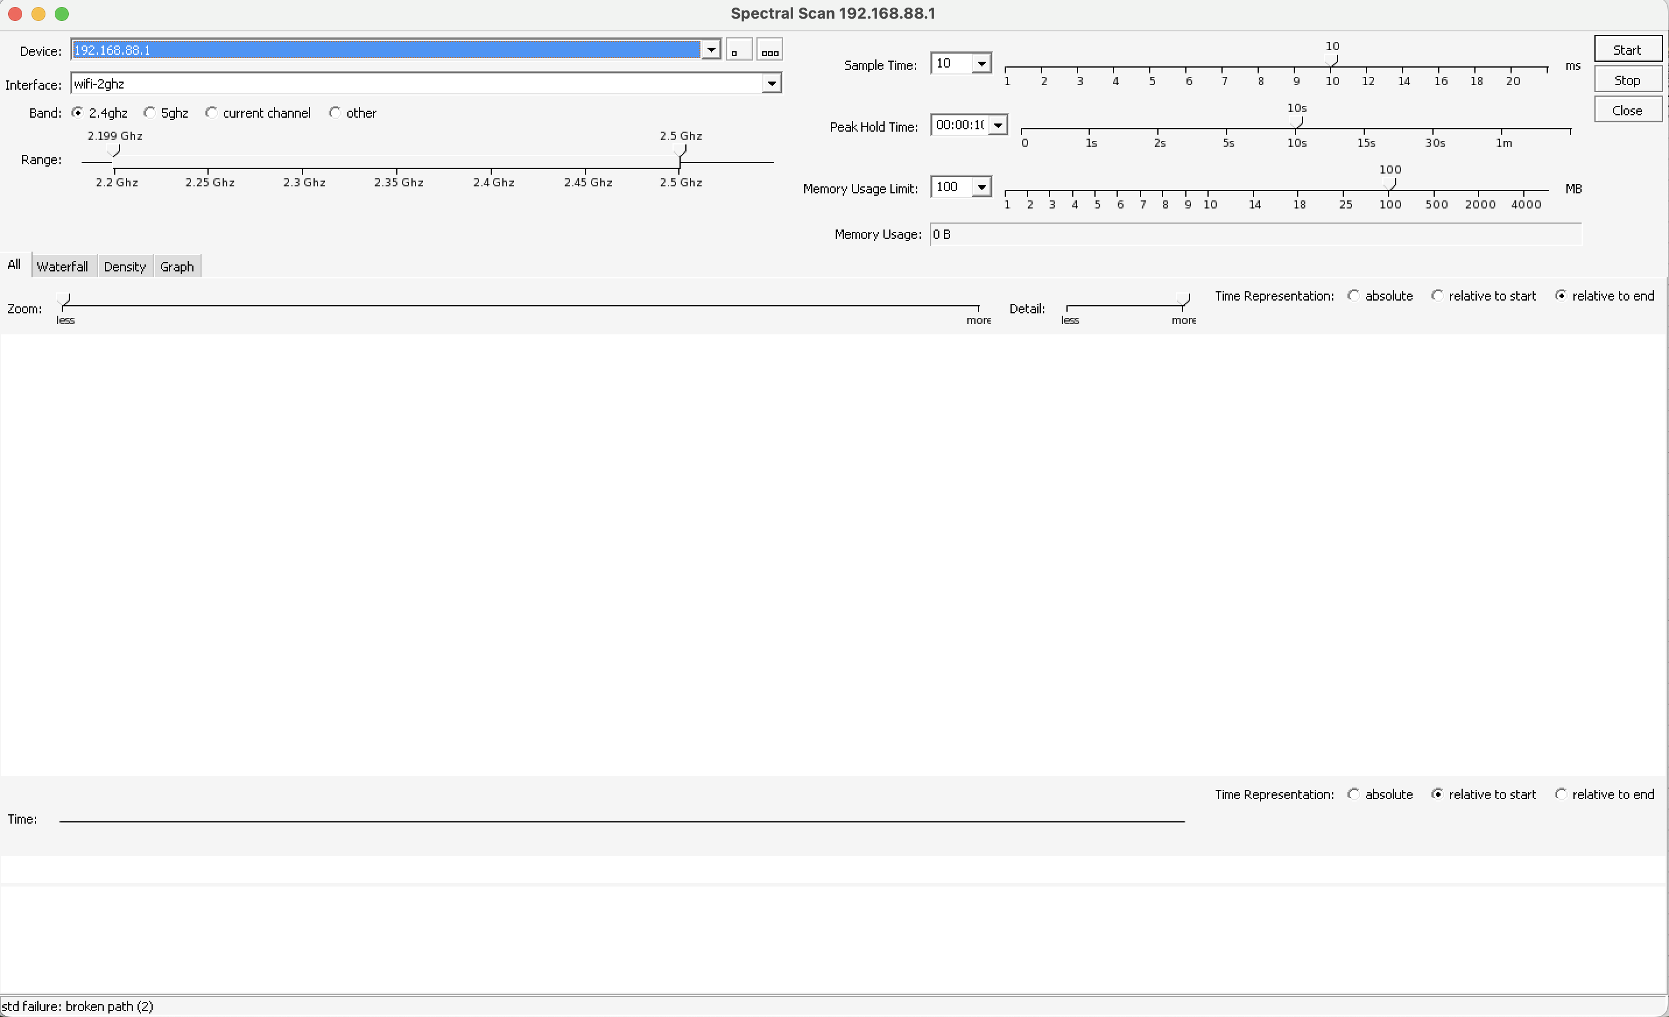Click the Zoom slider handle
The image size is (1669, 1017).
pos(63,299)
